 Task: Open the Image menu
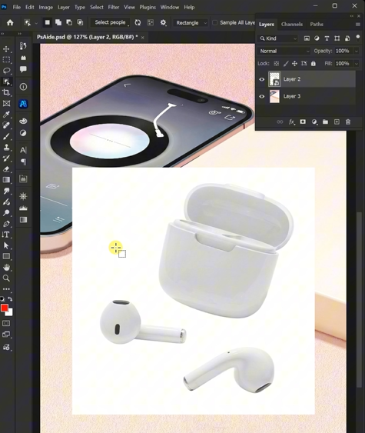pos(46,7)
